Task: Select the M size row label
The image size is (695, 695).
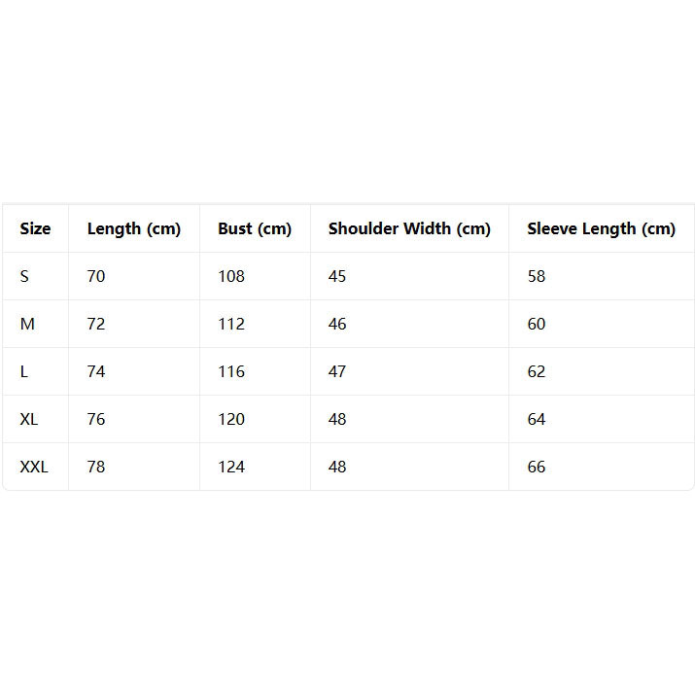Action: (x=27, y=324)
